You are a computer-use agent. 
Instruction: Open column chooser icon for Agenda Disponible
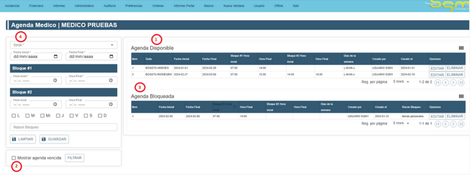(461, 48)
